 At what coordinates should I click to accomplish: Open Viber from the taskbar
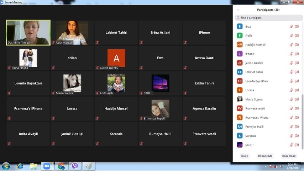click(75, 166)
